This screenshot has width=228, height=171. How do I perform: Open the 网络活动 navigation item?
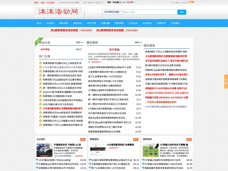(64, 23)
